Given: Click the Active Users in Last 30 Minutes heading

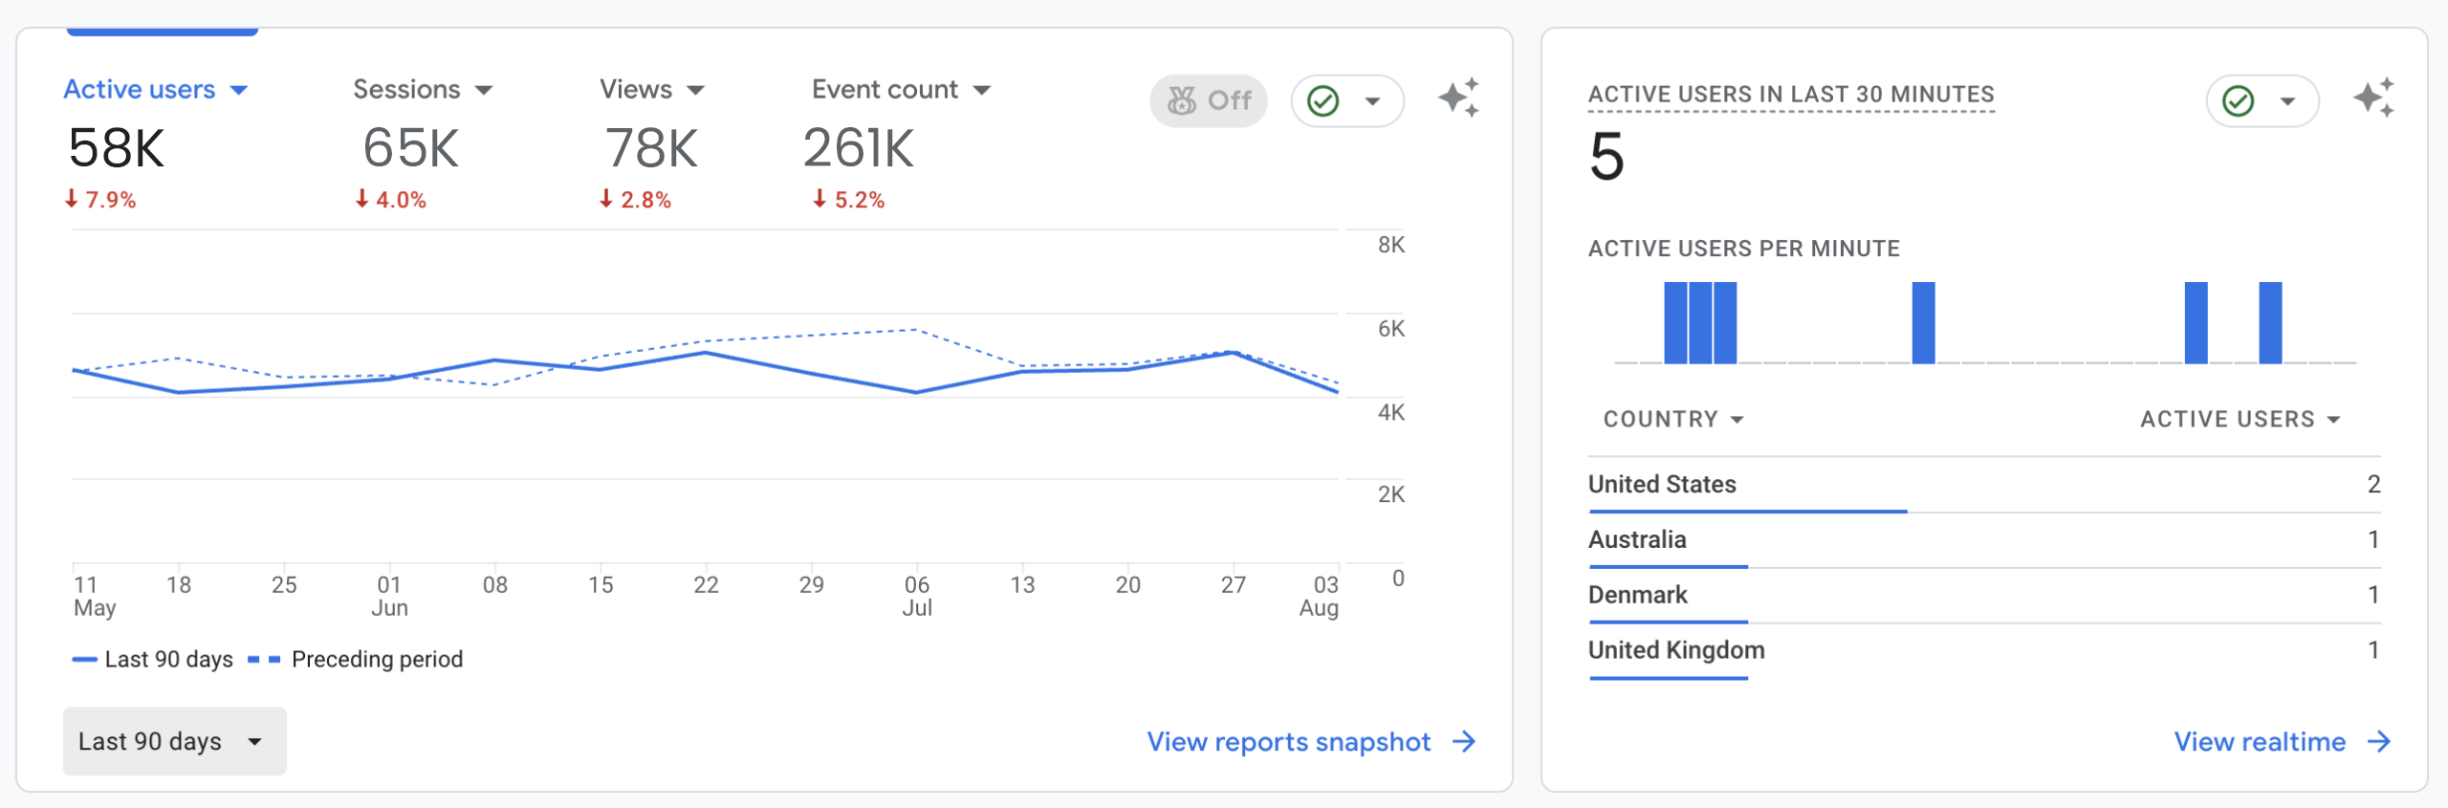Looking at the screenshot, I should (1790, 95).
